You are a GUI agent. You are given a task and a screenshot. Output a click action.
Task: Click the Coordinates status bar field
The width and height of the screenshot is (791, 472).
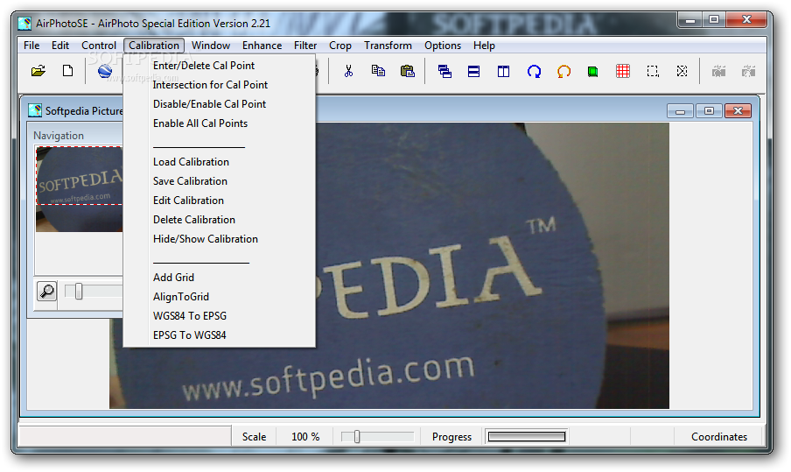click(x=719, y=437)
